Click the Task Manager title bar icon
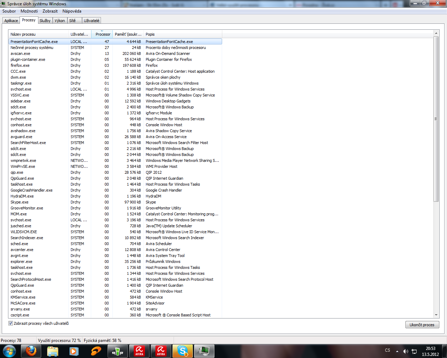Viewport: 447px width, 358px height. (3, 3)
